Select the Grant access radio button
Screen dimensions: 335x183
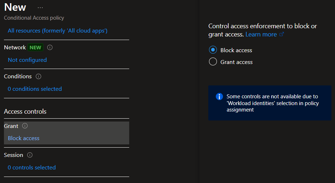213,61
